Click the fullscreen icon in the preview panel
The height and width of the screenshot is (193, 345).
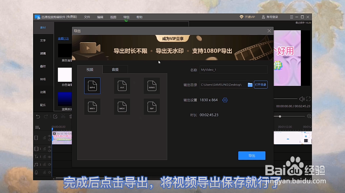point(308,99)
